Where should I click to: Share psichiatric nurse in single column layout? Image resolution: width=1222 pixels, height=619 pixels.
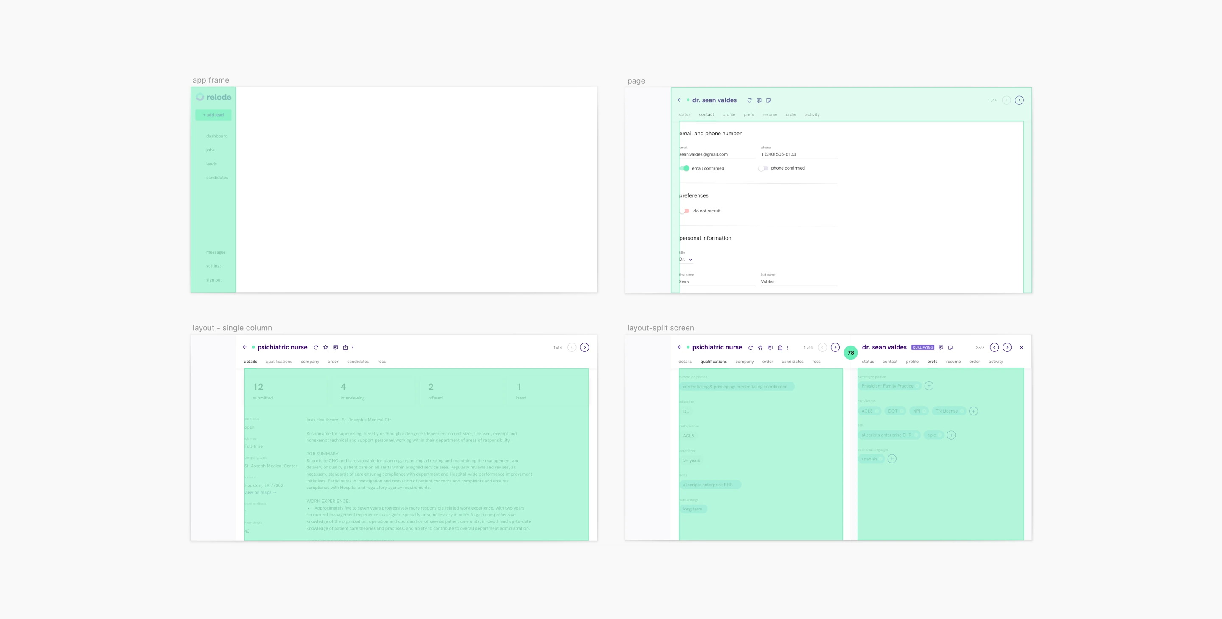(x=345, y=347)
